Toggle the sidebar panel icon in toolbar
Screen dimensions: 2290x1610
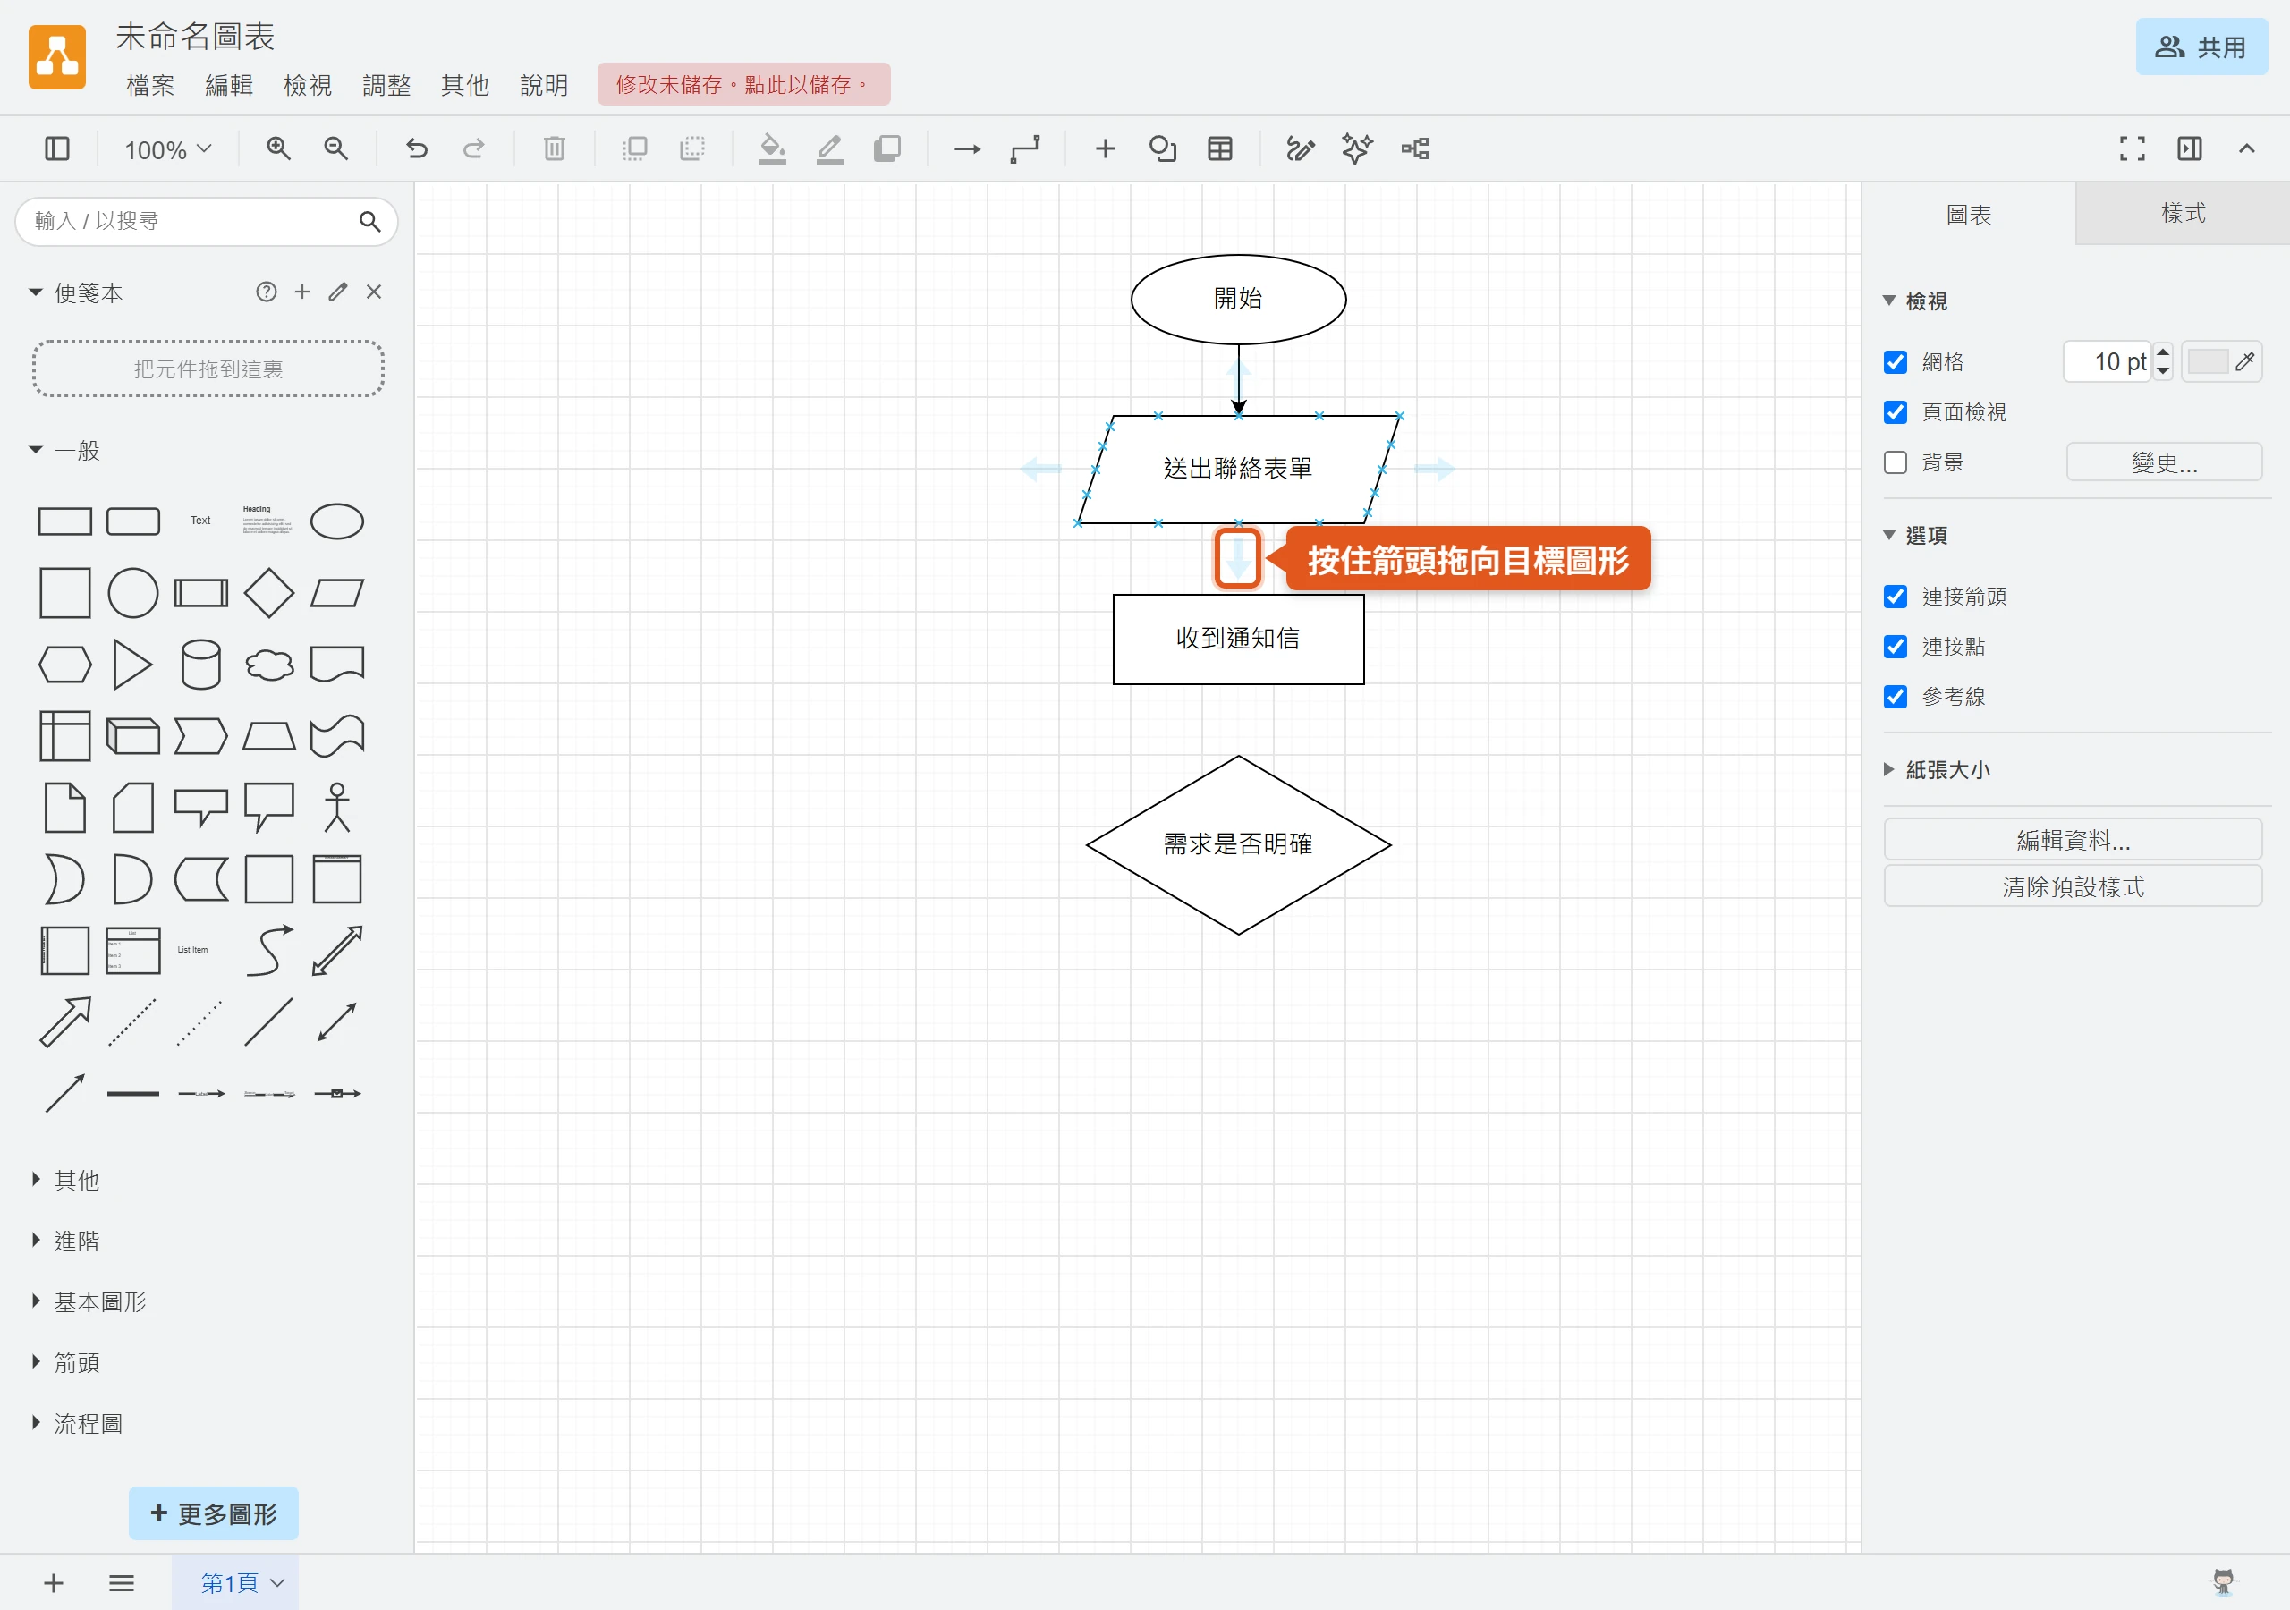[57, 149]
